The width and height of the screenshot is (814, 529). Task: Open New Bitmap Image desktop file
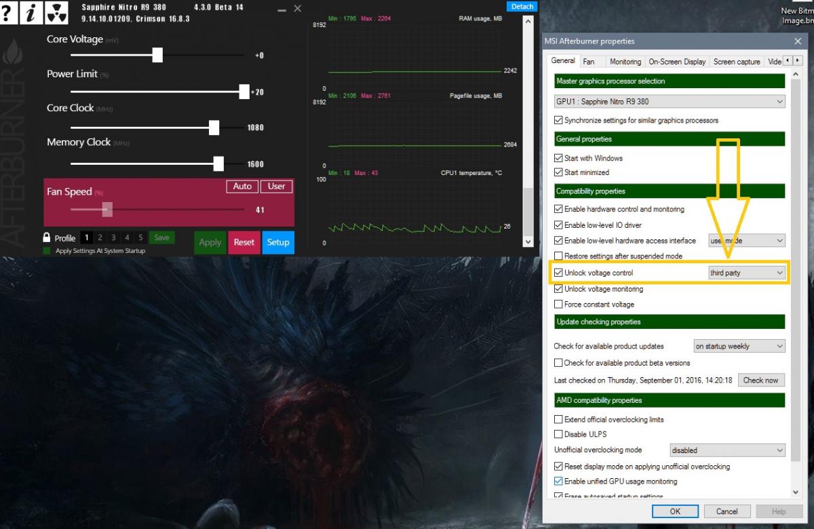point(798,16)
